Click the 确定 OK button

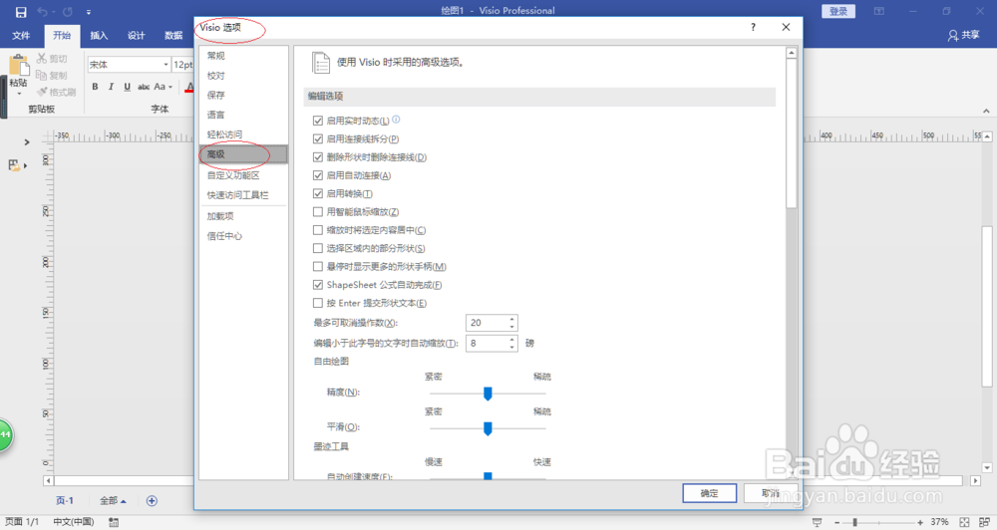click(x=710, y=493)
